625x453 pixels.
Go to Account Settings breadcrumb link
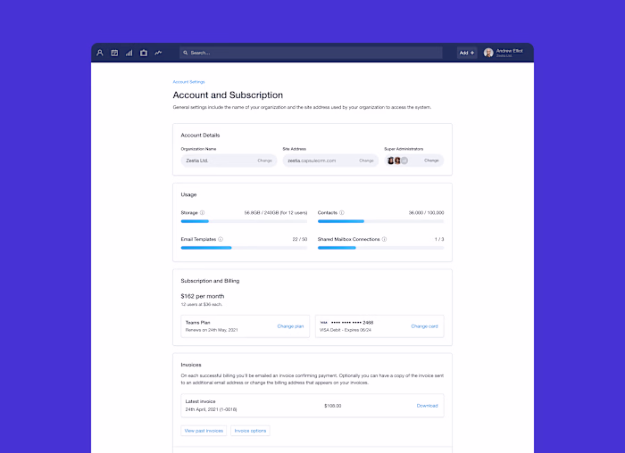pos(188,82)
